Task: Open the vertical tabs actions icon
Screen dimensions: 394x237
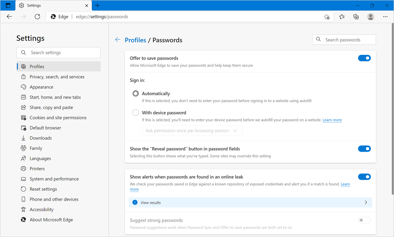Action: (8, 5)
